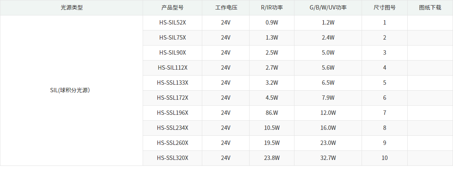
Task: Select the R/IR功率 column header
Action: tap(272, 8)
